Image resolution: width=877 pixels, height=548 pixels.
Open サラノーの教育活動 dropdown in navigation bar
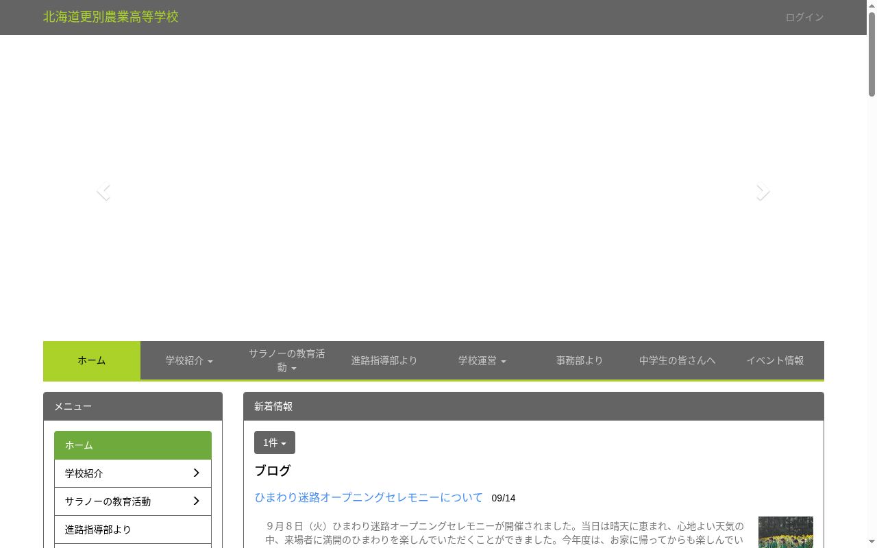click(287, 360)
